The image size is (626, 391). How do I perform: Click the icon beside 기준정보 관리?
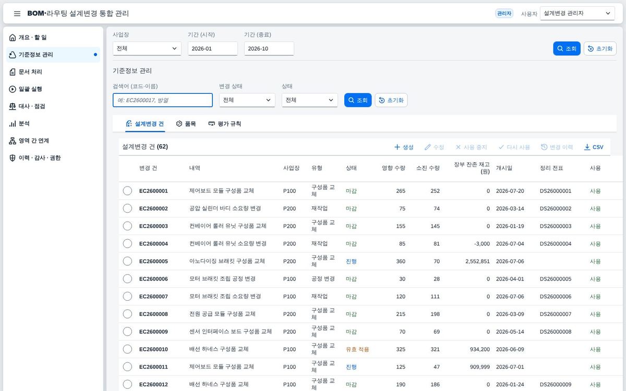(x=13, y=55)
